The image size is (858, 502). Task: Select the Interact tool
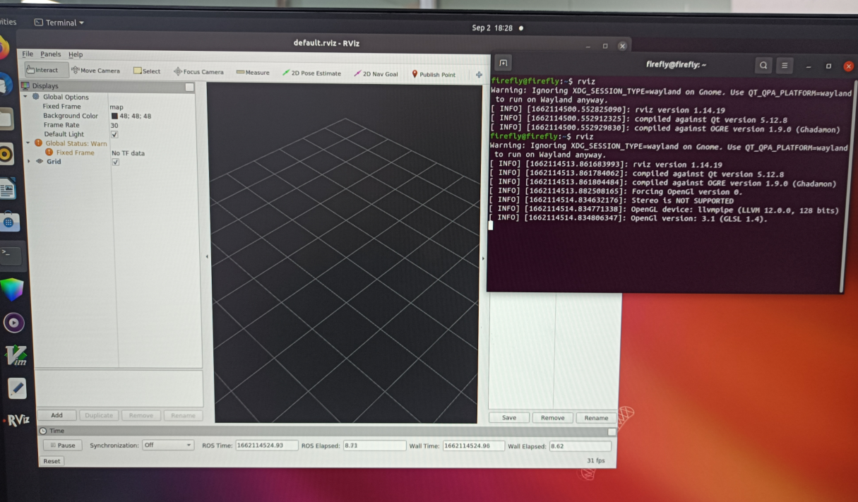click(x=44, y=69)
